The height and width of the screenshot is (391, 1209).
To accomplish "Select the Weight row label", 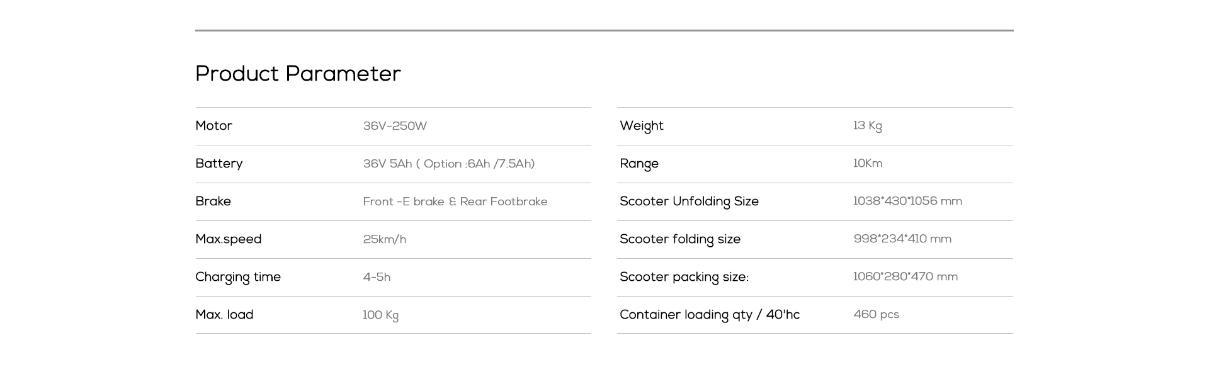I will (642, 126).
